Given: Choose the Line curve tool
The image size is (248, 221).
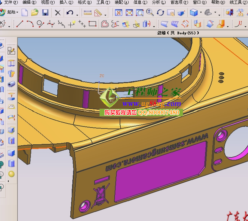Looking at the screenshot, I should click(x=20, y=24).
